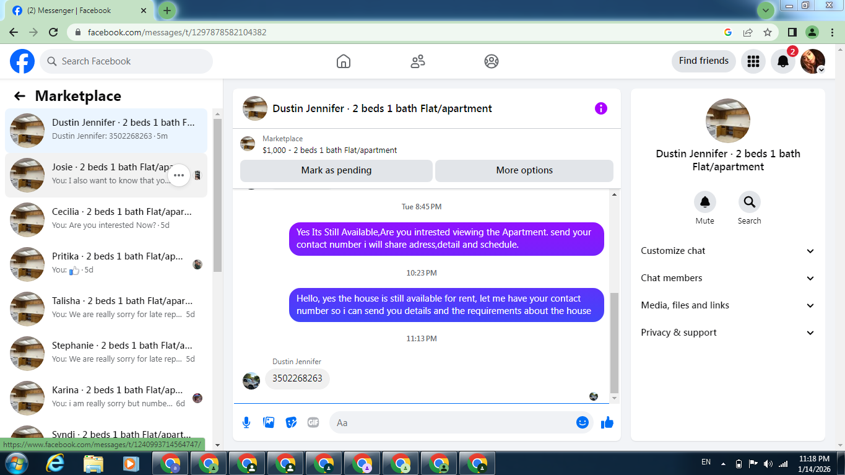
Task: Click the large listing photo in right panel
Action: click(728, 121)
